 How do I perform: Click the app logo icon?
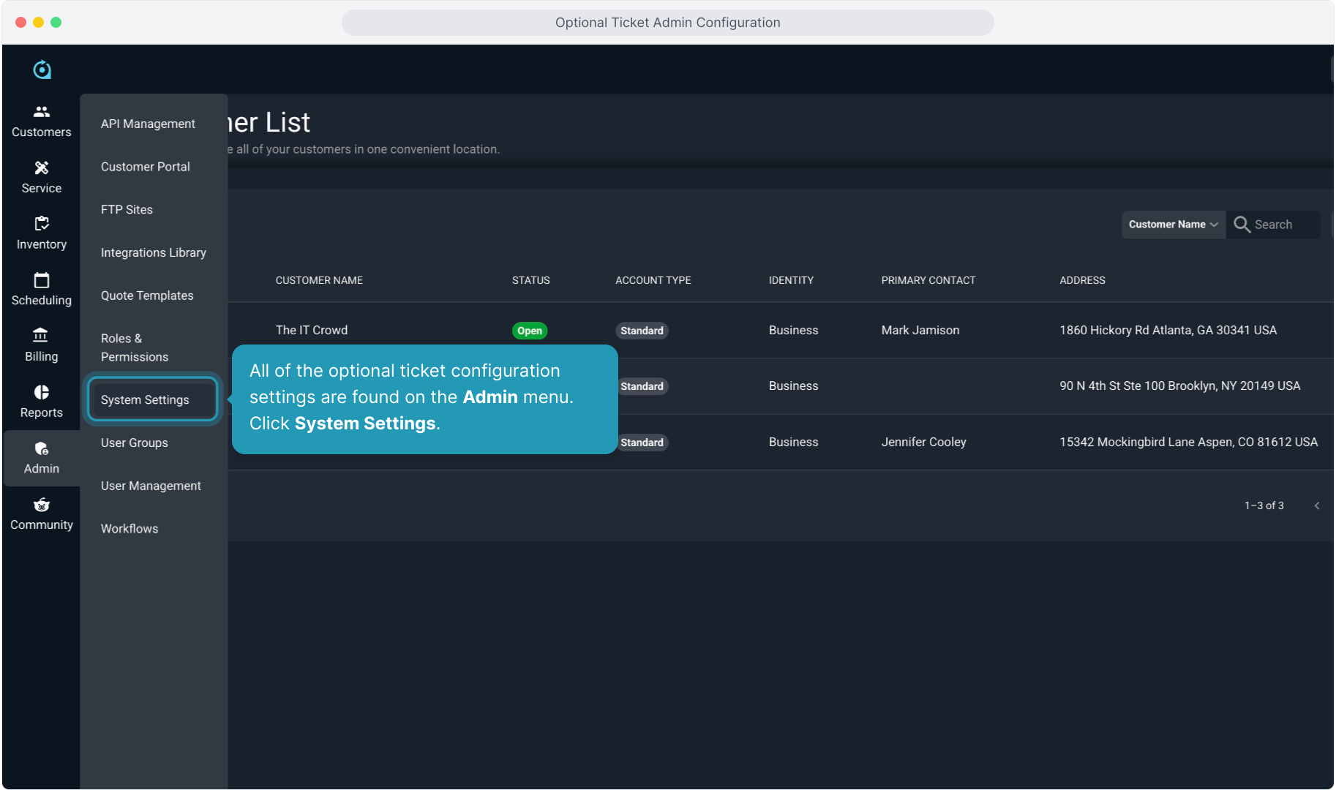(42, 69)
